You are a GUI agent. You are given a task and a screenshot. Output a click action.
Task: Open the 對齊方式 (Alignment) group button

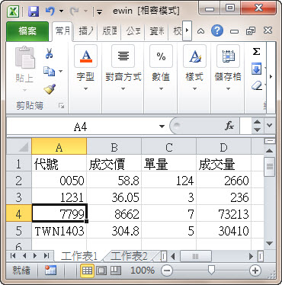pos(123,68)
